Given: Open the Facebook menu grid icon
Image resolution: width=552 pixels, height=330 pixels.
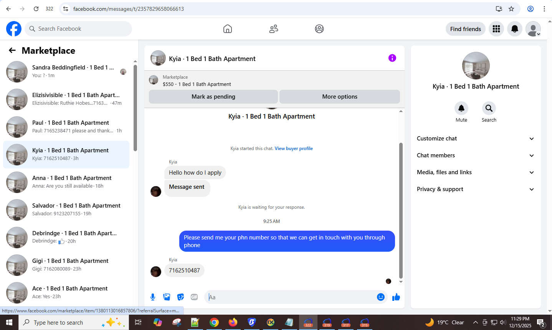Looking at the screenshot, I should (x=496, y=29).
